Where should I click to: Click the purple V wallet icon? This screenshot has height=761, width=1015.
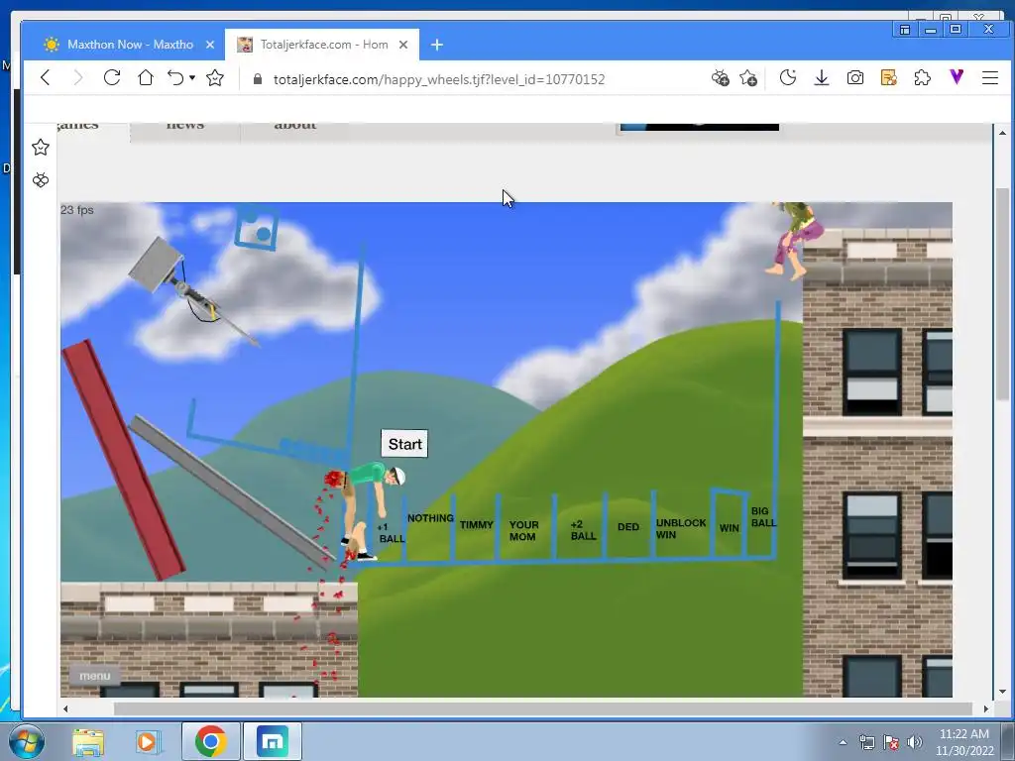pyautogui.click(x=957, y=77)
